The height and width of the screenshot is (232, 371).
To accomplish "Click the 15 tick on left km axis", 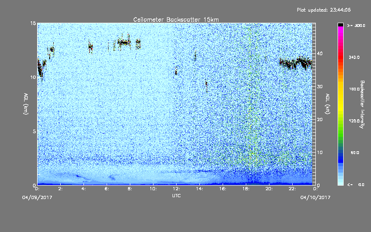I will tap(33, 23).
